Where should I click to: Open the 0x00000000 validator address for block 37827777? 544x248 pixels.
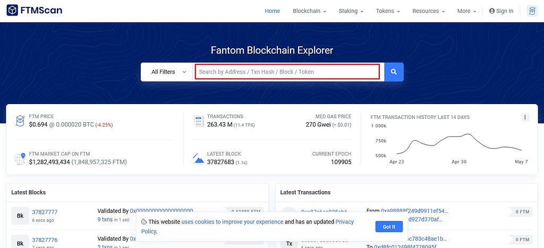pos(161,211)
